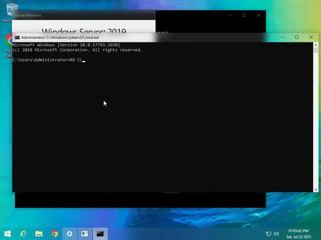Select the Google Chrome desktop shortcut
321x240 pixels.
coord(8,46)
